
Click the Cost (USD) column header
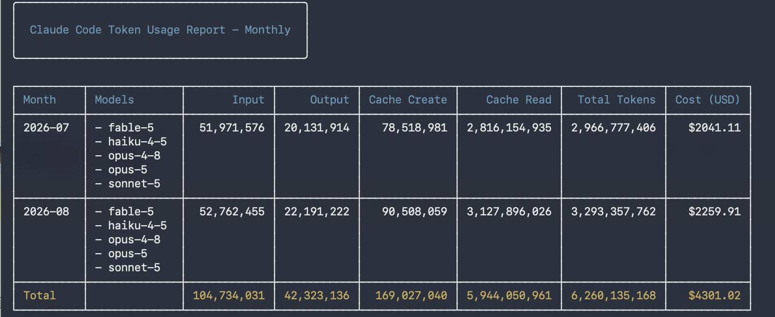pos(708,100)
